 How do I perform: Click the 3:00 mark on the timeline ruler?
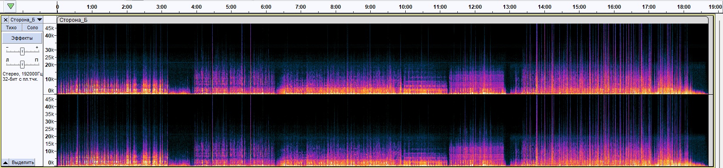click(161, 7)
